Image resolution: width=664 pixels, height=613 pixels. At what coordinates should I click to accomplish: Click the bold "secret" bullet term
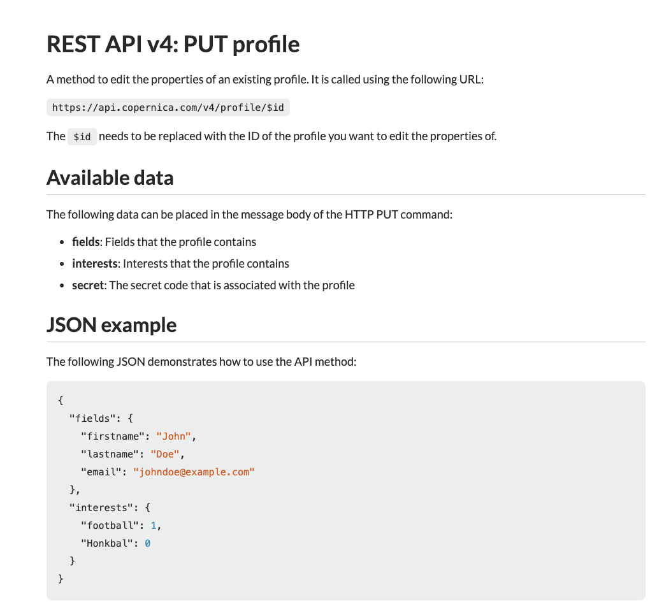pyautogui.click(x=87, y=285)
